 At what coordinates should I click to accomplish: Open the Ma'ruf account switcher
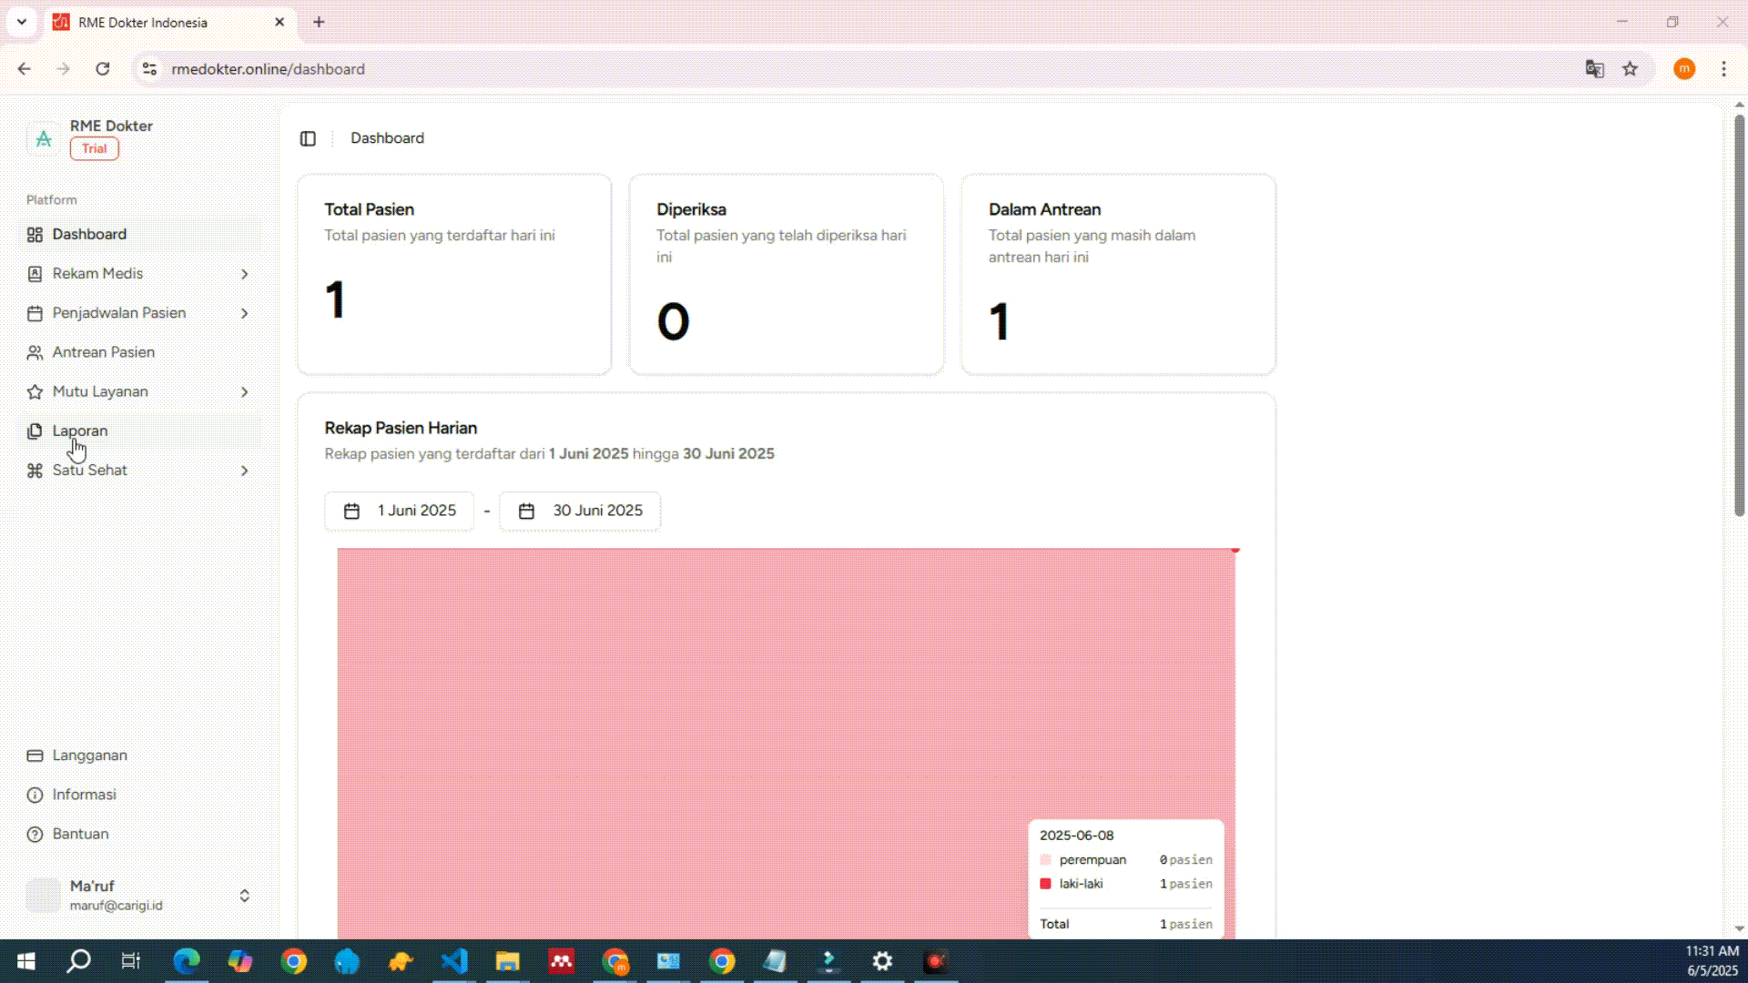tap(244, 896)
